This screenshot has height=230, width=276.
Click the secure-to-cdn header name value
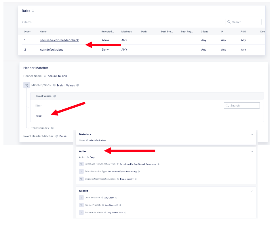click(57, 76)
